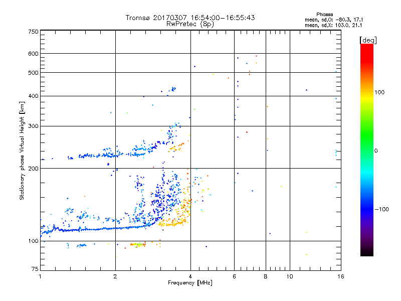401x301 pixels.
Task: Click the 'mean, sd,X: 103.0, 21.1' text
Action: tap(333, 26)
